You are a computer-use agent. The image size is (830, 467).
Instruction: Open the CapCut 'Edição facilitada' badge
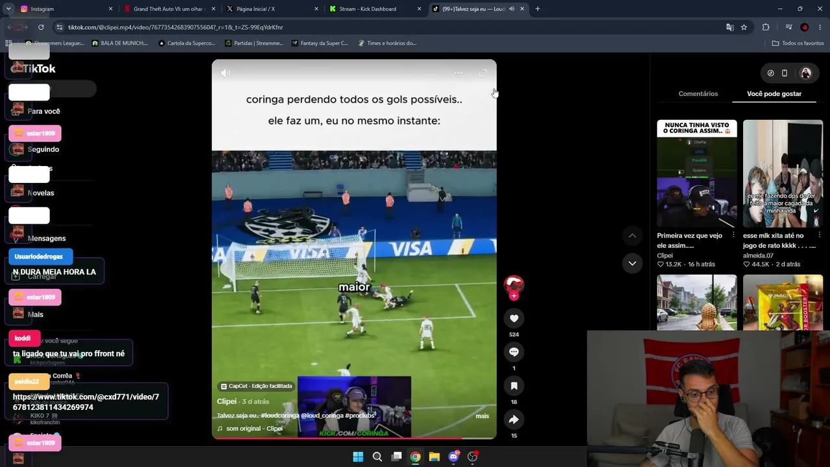pos(256,386)
